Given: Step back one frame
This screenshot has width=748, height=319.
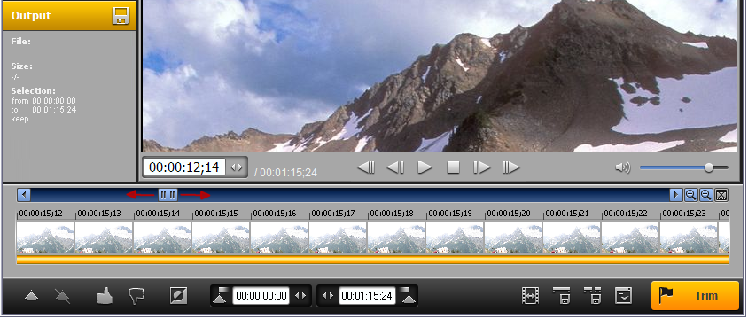Looking at the screenshot, I should point(395,167).
